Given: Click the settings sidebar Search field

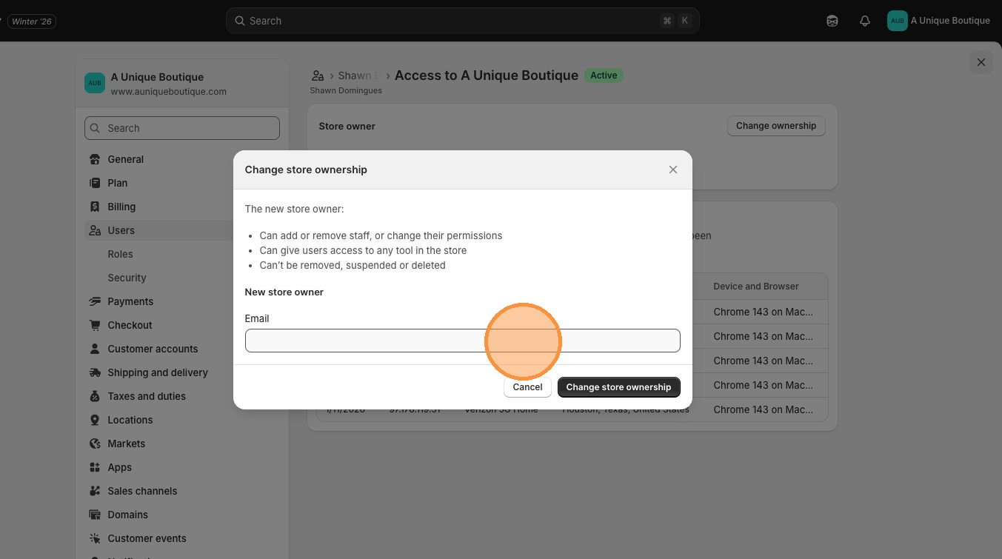Looking at the screenshot, I should pos(182,128).
